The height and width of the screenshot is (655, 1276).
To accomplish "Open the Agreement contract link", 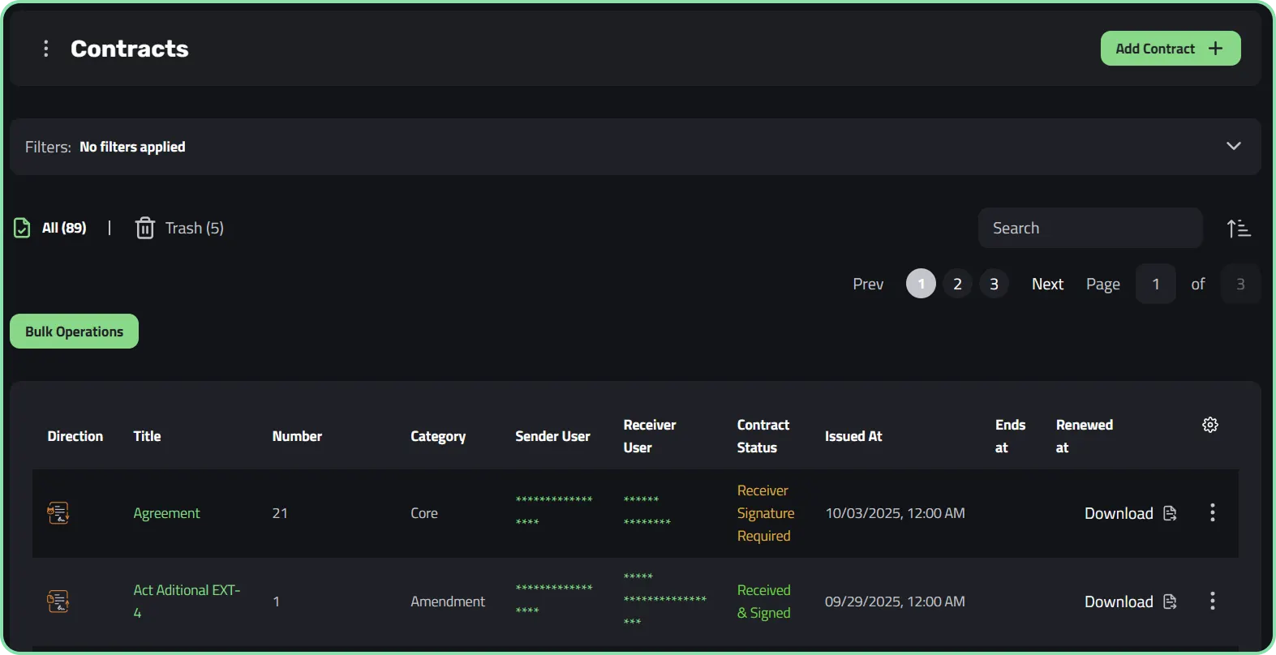I will 166,513.
